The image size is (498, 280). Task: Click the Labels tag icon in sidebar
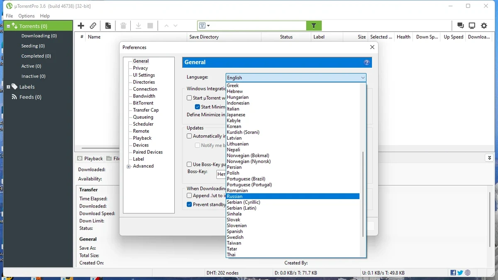[x=15, y=87]
